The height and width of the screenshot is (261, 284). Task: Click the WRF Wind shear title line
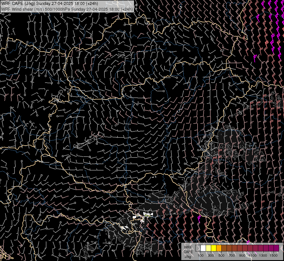pos(67,9)
